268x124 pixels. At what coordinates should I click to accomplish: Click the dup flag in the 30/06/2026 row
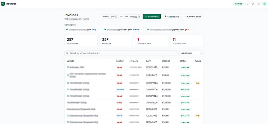198,83
